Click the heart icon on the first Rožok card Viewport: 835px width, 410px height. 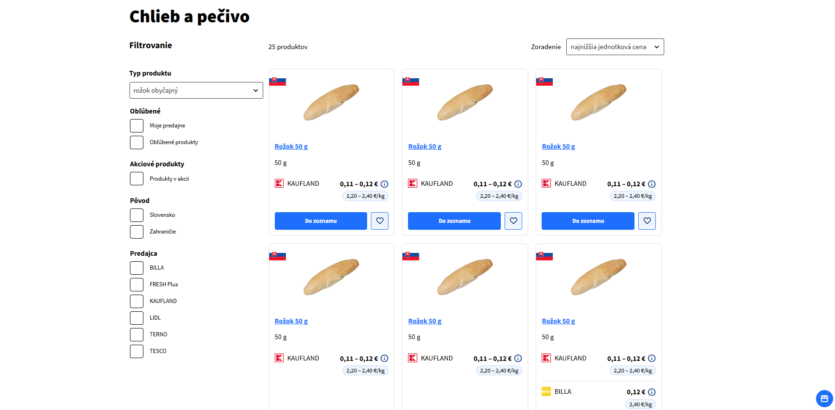380,221
